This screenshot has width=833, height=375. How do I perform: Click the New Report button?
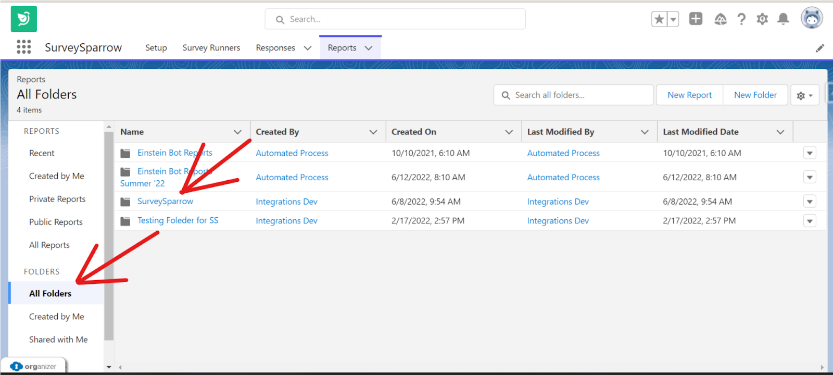(689, 95)
